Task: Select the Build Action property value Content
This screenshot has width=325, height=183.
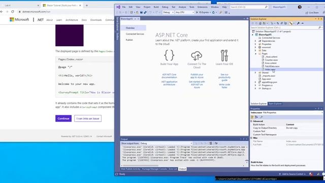Action: click(x=290, y=125)
